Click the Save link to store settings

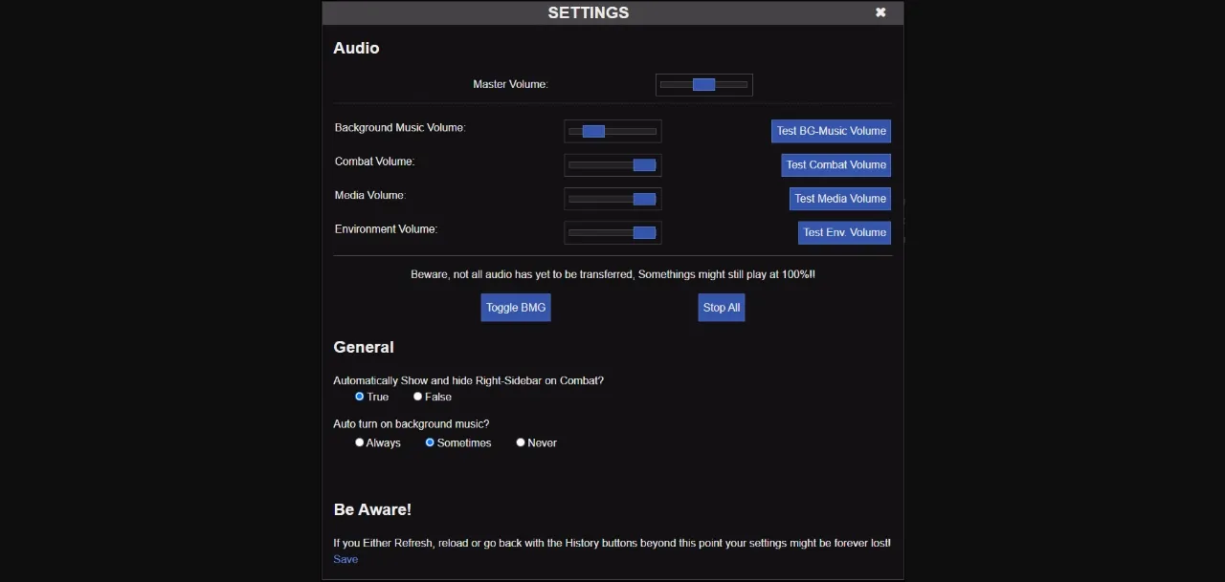(345, 559)
